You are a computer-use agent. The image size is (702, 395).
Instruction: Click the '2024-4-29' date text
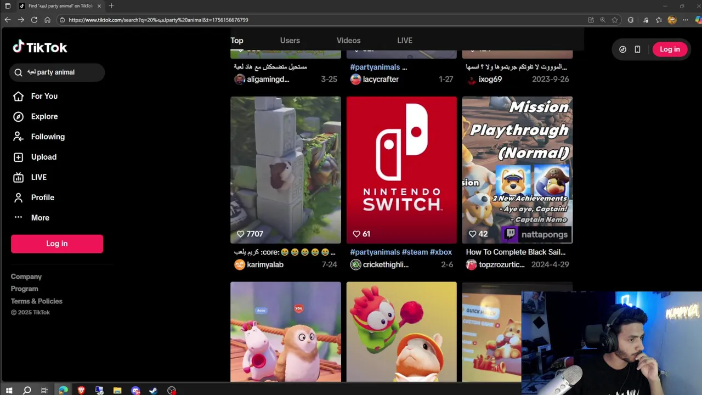pos(550,264)
